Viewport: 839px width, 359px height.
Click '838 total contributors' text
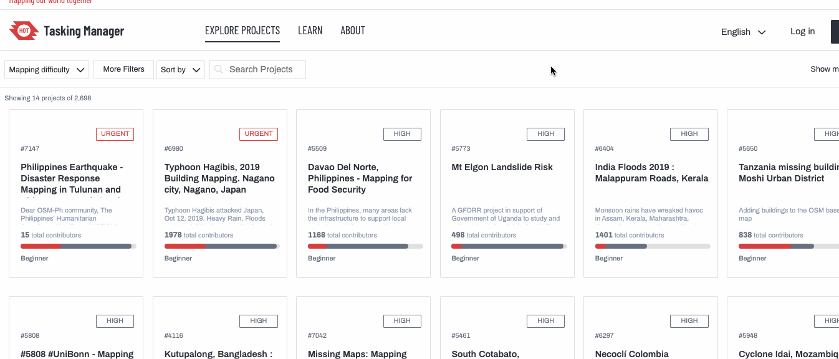coord(771,235)
